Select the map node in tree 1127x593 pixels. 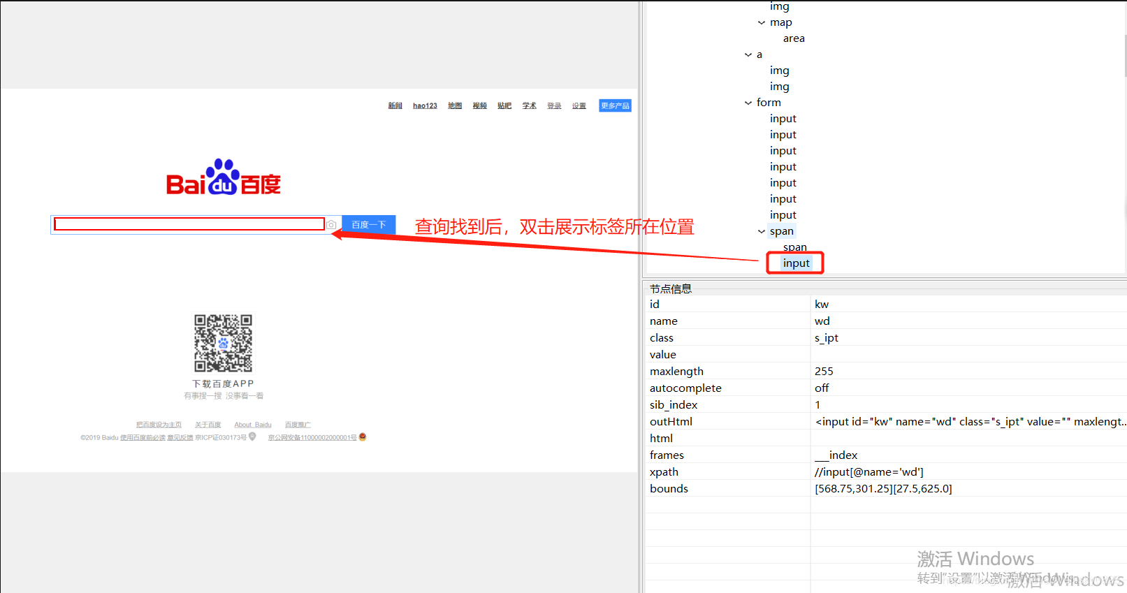pos(781,22)
